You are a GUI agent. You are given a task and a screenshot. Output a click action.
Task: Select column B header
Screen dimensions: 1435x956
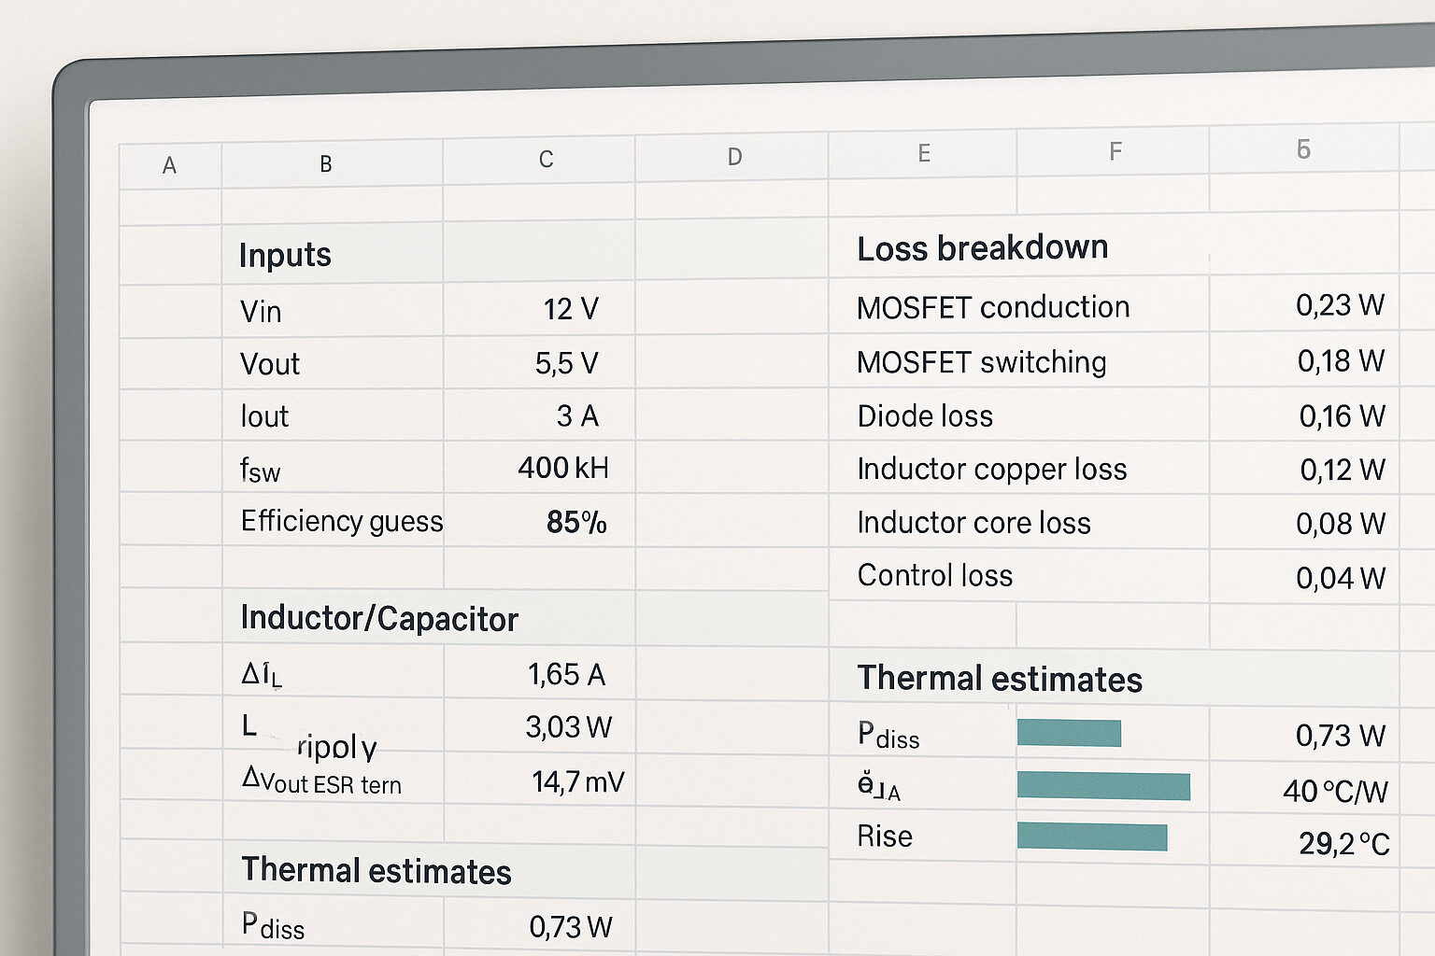(x=325, y=162)
